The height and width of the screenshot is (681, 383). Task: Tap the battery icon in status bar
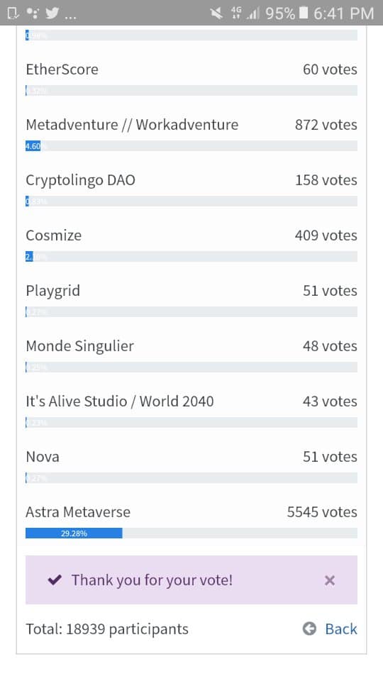point(304,13)
